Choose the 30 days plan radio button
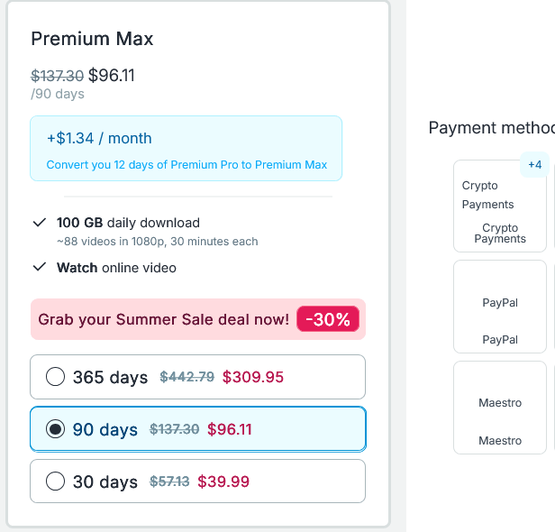Viewport: 555px width, 532px height. pos(55,482)
